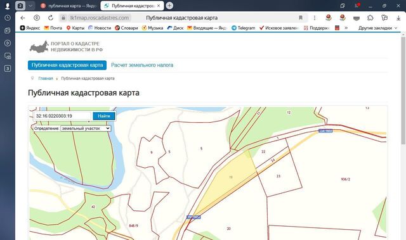Open the Яндекс bookmark
This screenshot has height=240, width=406.
[x=30, y=28]
